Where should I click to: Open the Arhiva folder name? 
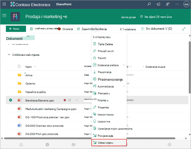(29, 75)
